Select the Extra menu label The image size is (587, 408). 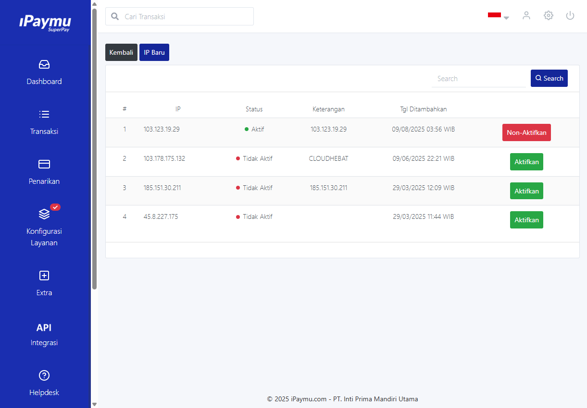pos(44,293)
